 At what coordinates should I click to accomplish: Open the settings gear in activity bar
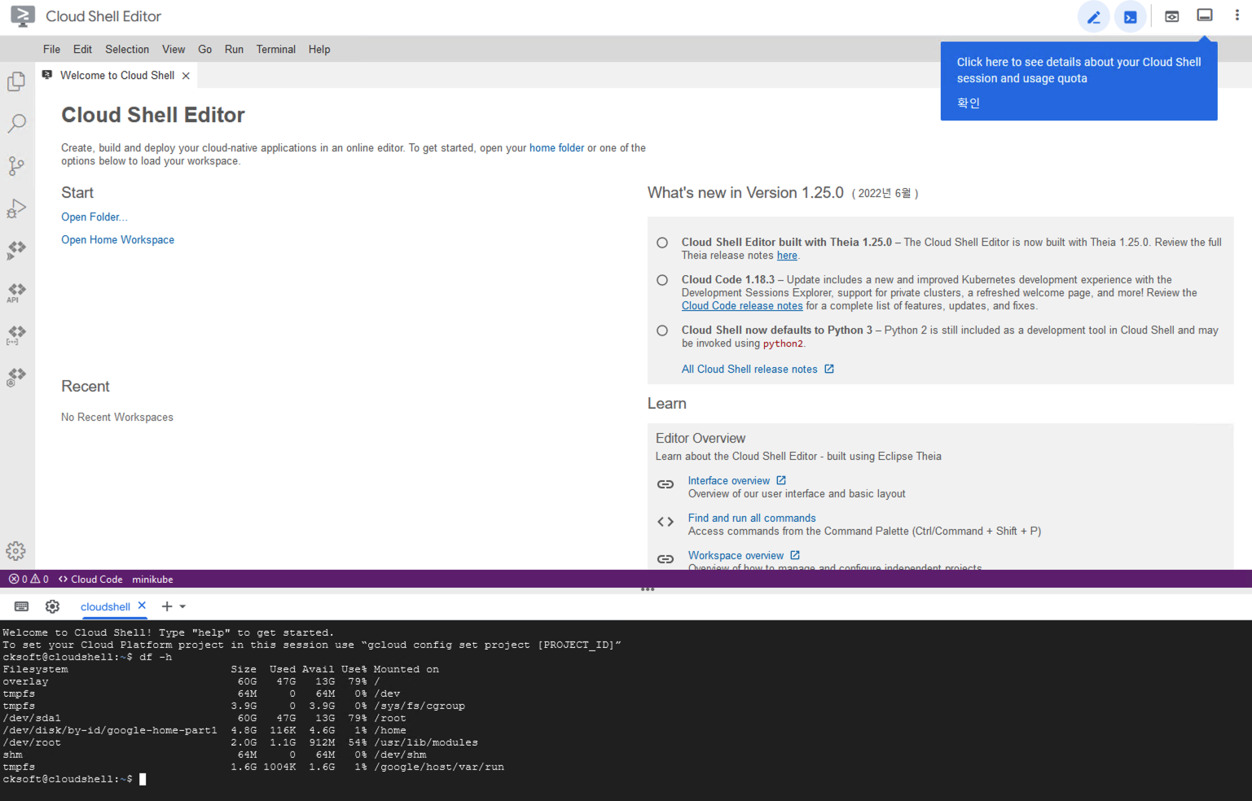pos(16,551)
